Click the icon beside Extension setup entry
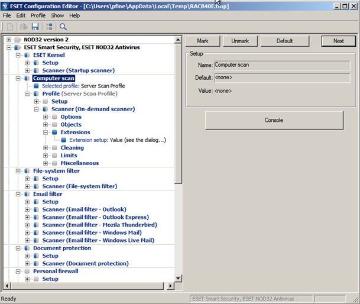Image resolution: width=360 pixels, height=304 pixels. (64, 140)
